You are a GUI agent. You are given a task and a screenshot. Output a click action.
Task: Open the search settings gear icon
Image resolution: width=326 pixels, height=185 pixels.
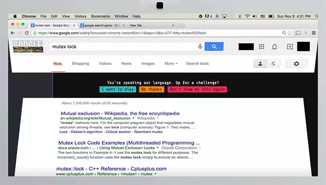296,64
